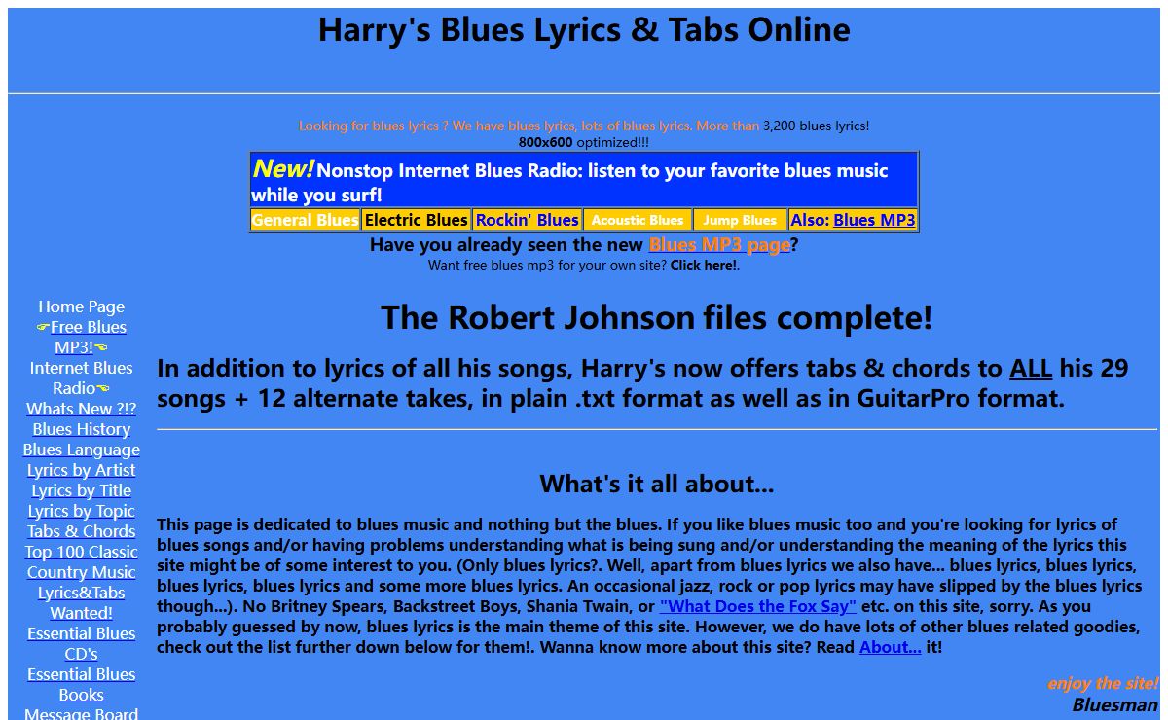Select Electric Blues radio channel
The height and width of the screenshot is (720, 1168).
pos(417,220)
